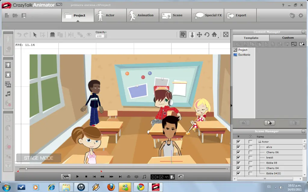Lock the elvis actor checkbox

point(250,147)
